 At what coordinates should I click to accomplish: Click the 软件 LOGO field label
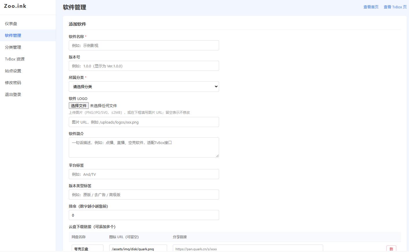(x=78, y=98)
